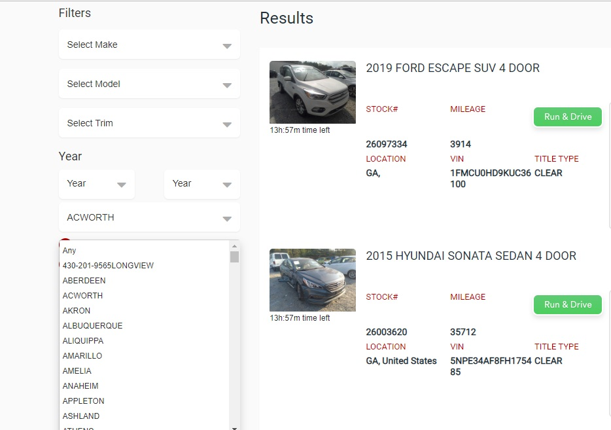Select ACWORTH in the location list
The height and width of the screenshot is (430, 611).
tap(144, 296)
